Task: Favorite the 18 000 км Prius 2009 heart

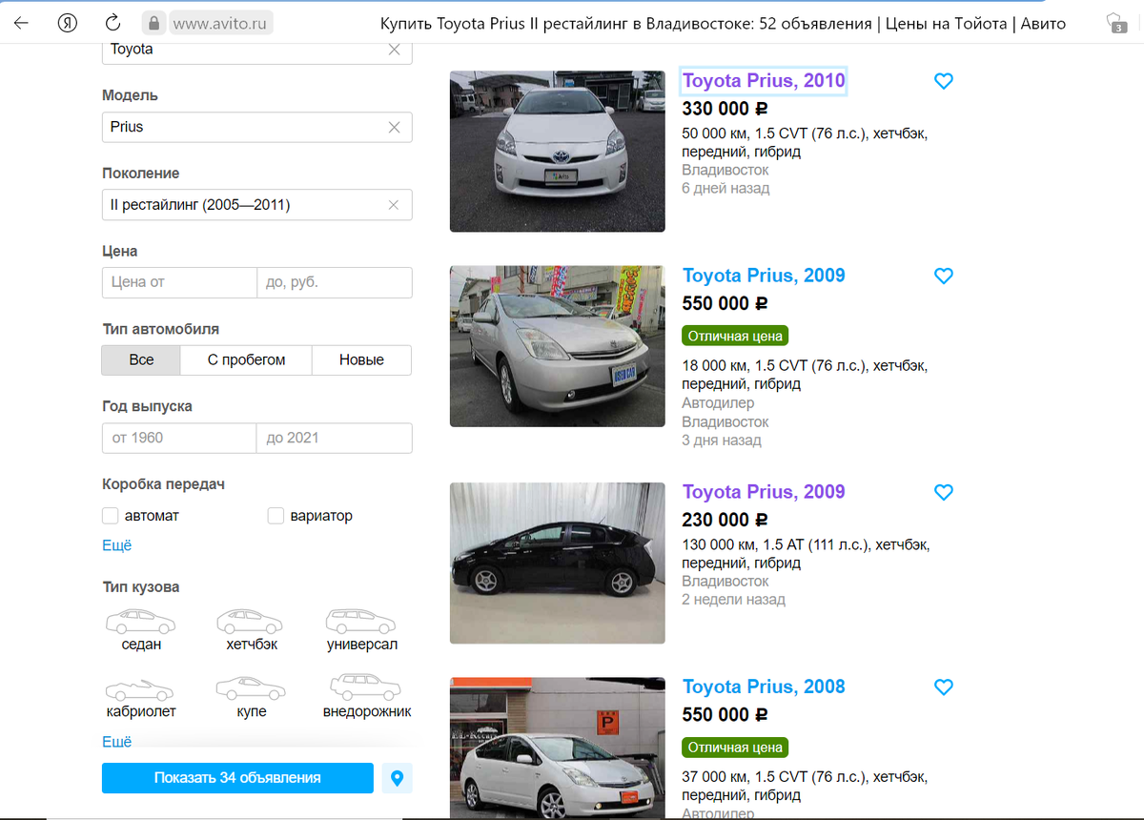Action: 944,276
